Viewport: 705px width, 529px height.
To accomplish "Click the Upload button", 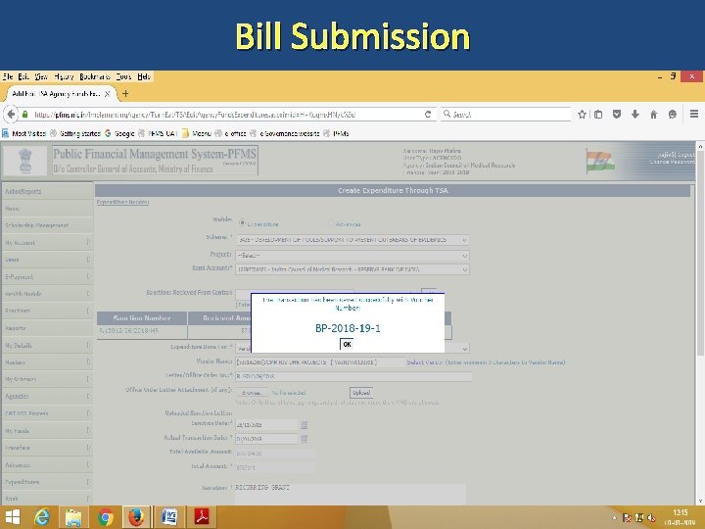I will [361, 393].
